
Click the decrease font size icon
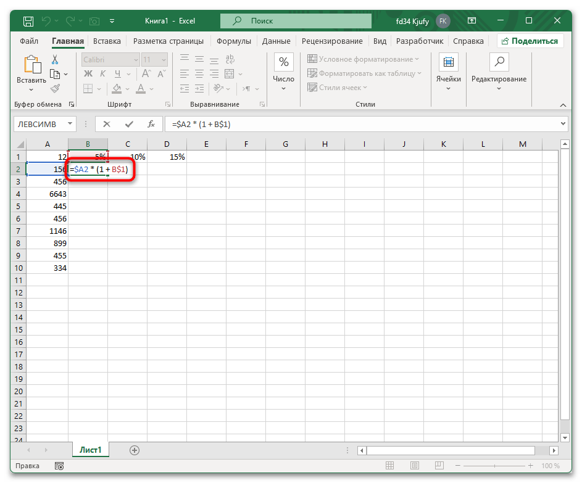[162, 74]
